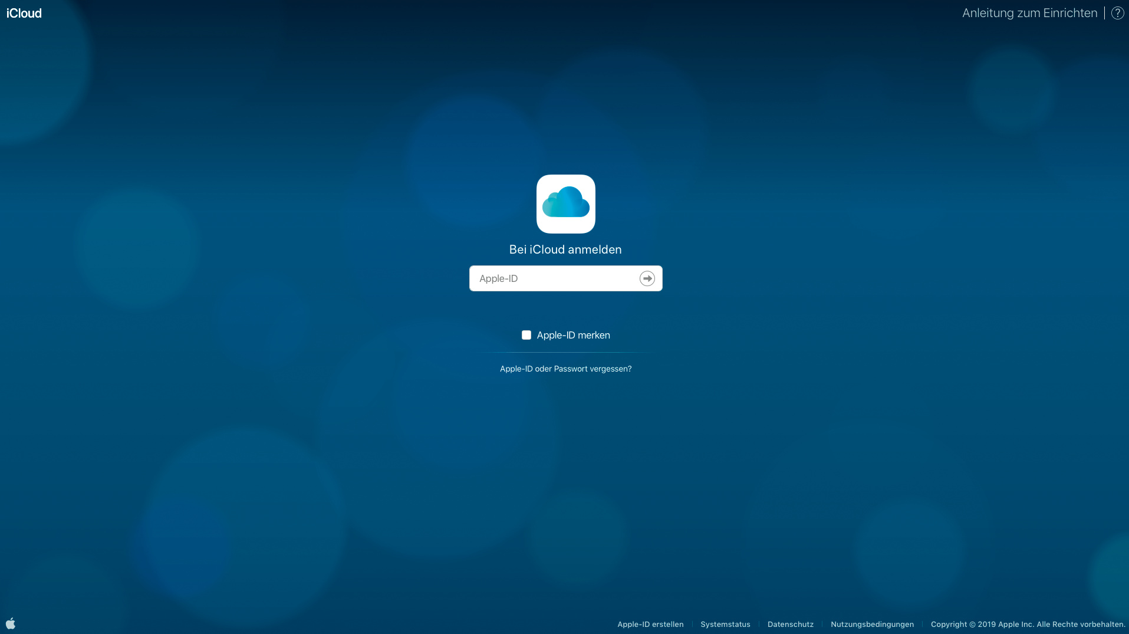Open the Nutzungsbedingungen footer link
1129x634 pixels.
click(x=872, y=624)
